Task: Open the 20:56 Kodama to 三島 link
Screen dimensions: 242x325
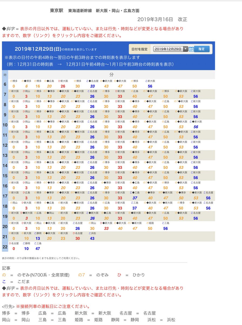Action: pos(165,229)
